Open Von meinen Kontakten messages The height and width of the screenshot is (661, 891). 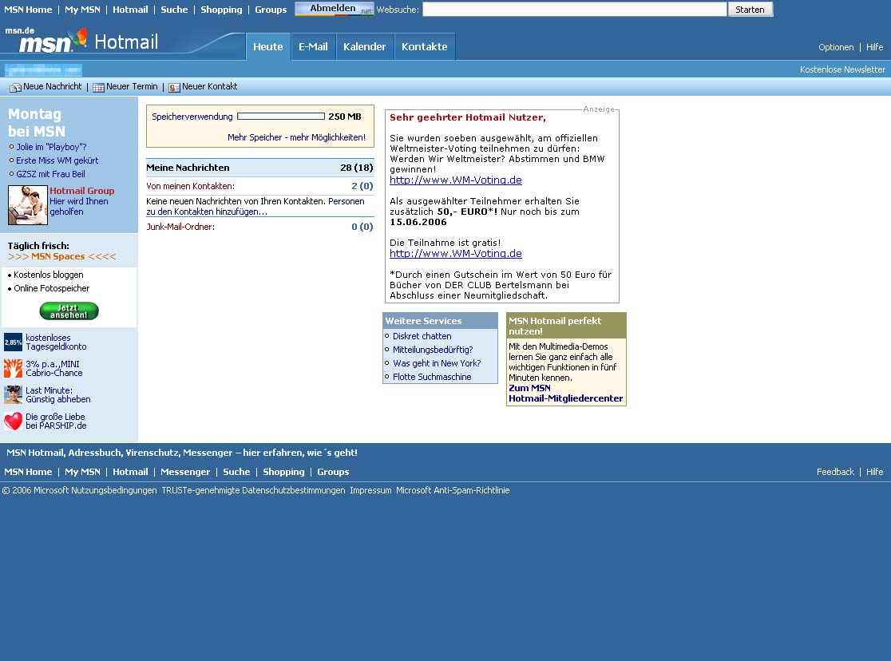190,186
